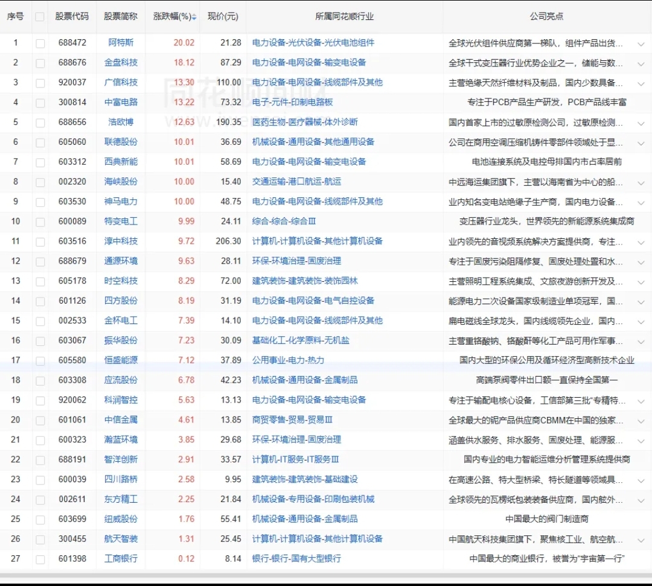Click the 所属同花顺行业 column header
Image resolution: width=652 pixels, height=586 pixels.
pyautogui.click(x=344, y=17)
